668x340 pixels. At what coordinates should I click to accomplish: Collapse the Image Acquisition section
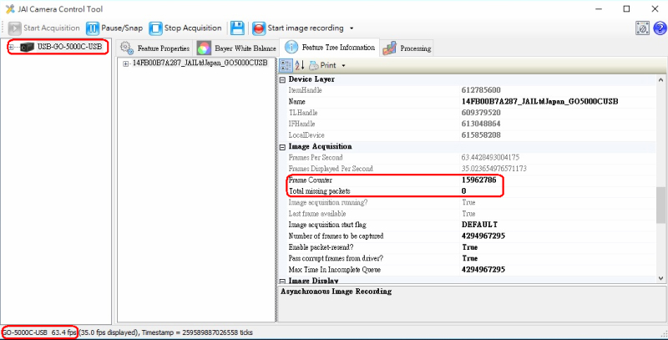(282, 147)
